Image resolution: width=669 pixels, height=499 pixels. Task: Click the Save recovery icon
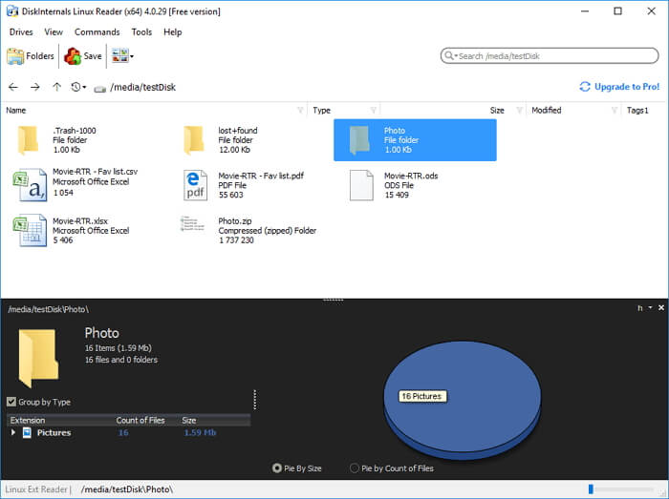82,56
